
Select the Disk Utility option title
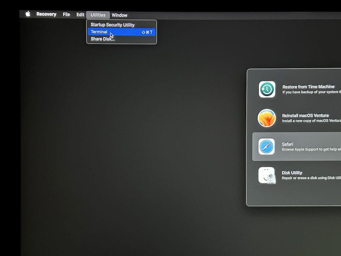(292, 173)
